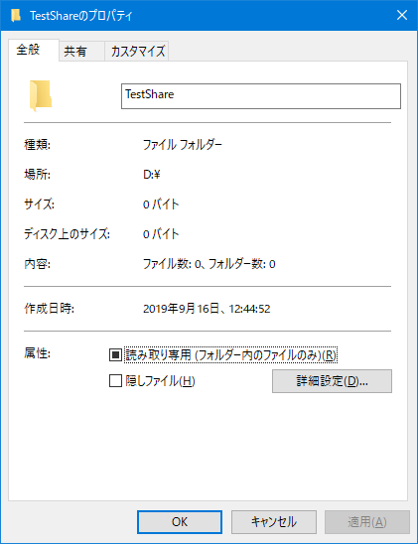
Task: Switch to the 共有 tab
Action: 81,52
